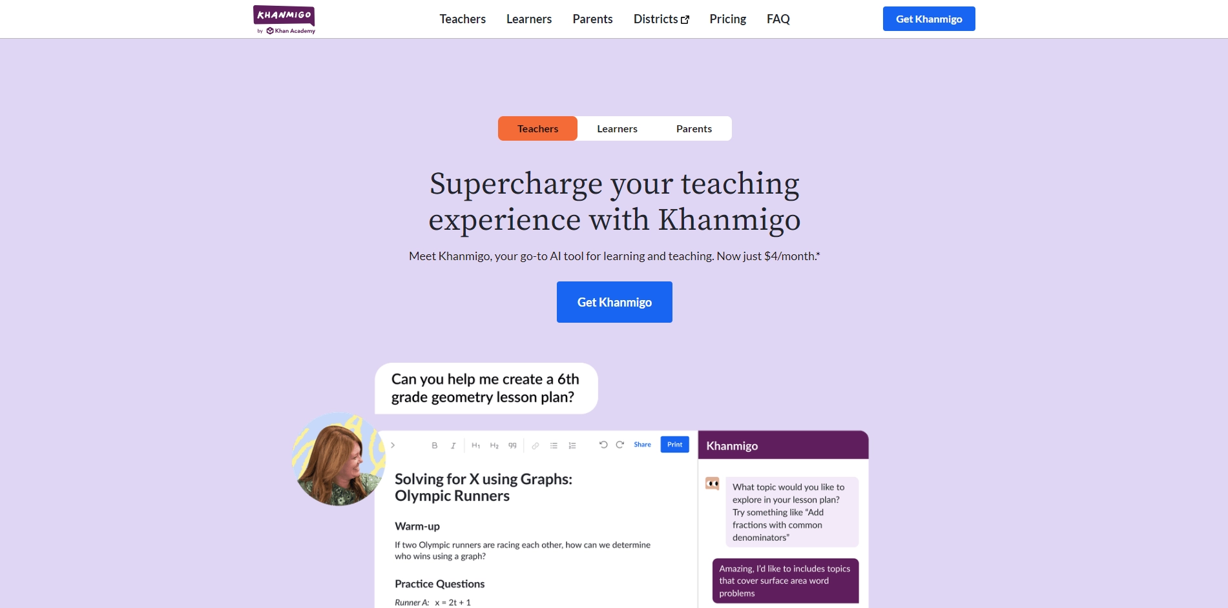Open the Districts external link

[x=661, y=19]
